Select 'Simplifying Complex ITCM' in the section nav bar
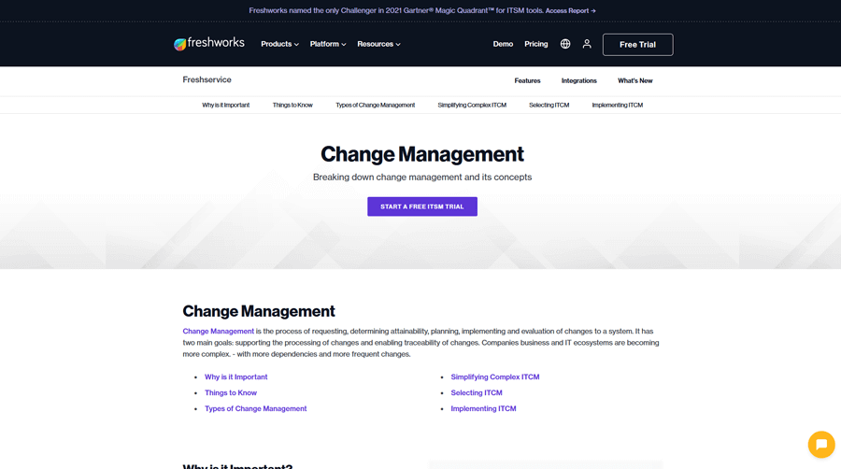The image size is (841, 469). pyautogui.click(x=472, y=105)
